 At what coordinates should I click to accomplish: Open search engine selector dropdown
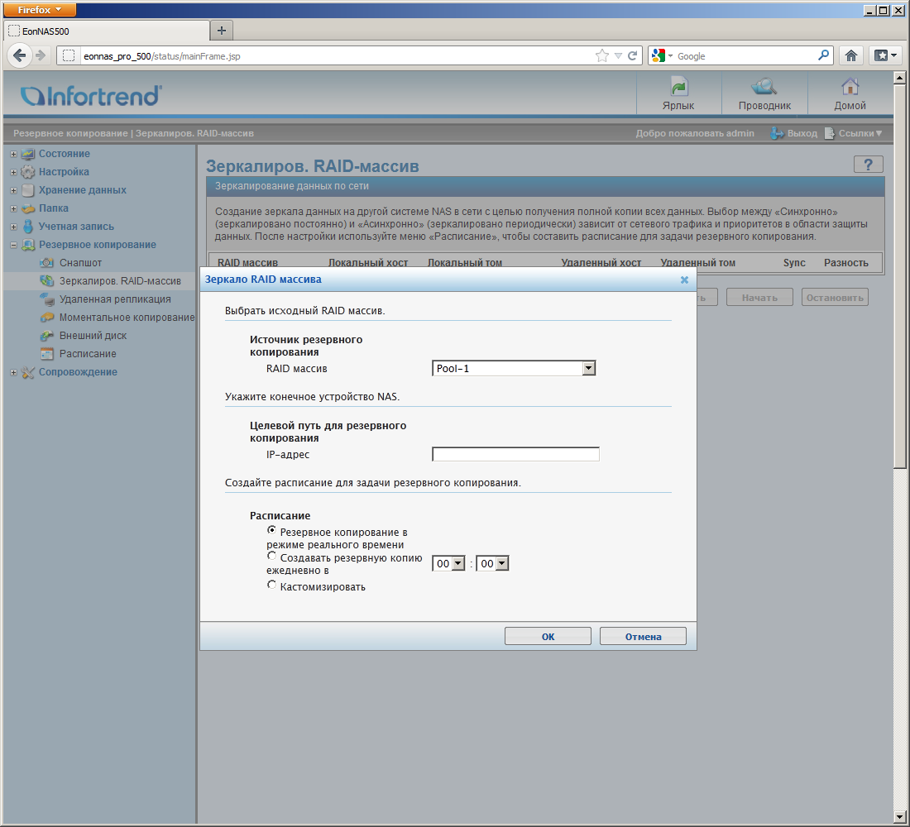click(x=662, y=55)
